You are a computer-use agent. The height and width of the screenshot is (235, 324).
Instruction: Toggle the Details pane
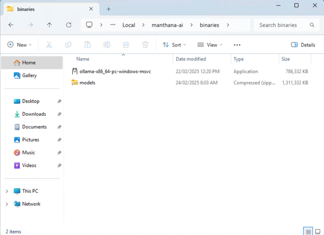pos(303,45)
